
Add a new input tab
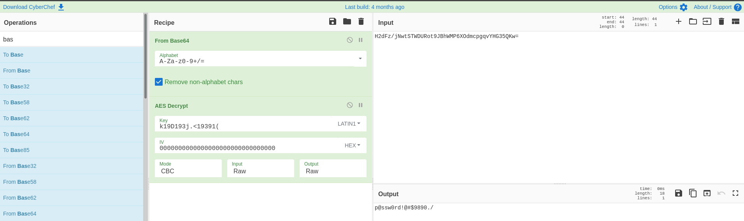point(678,22)
